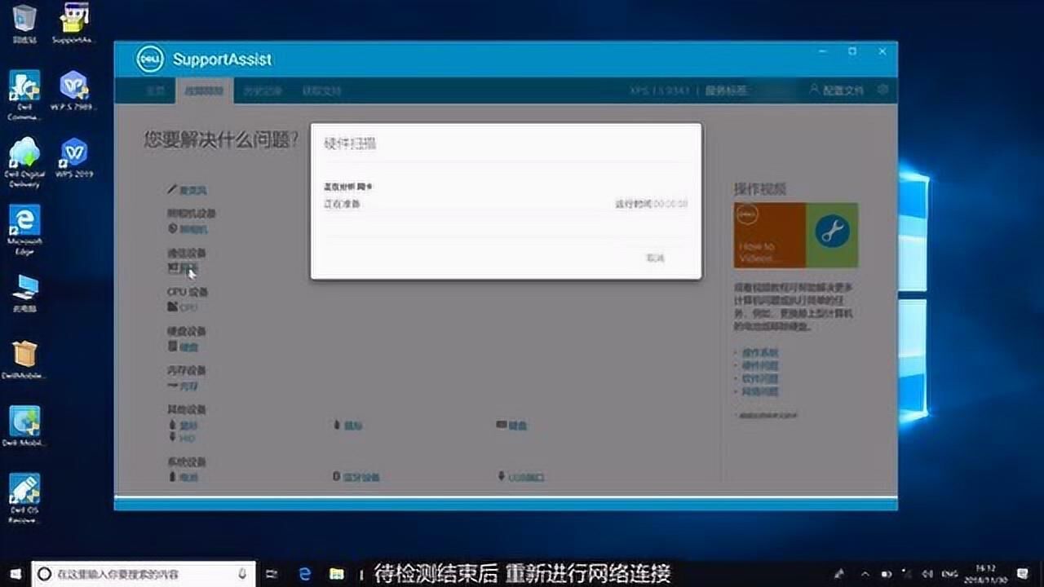Viewport: 1044px width, 587px height.
Task: Open the Recycle Bin desktop icon
Action: pos(24,23)
